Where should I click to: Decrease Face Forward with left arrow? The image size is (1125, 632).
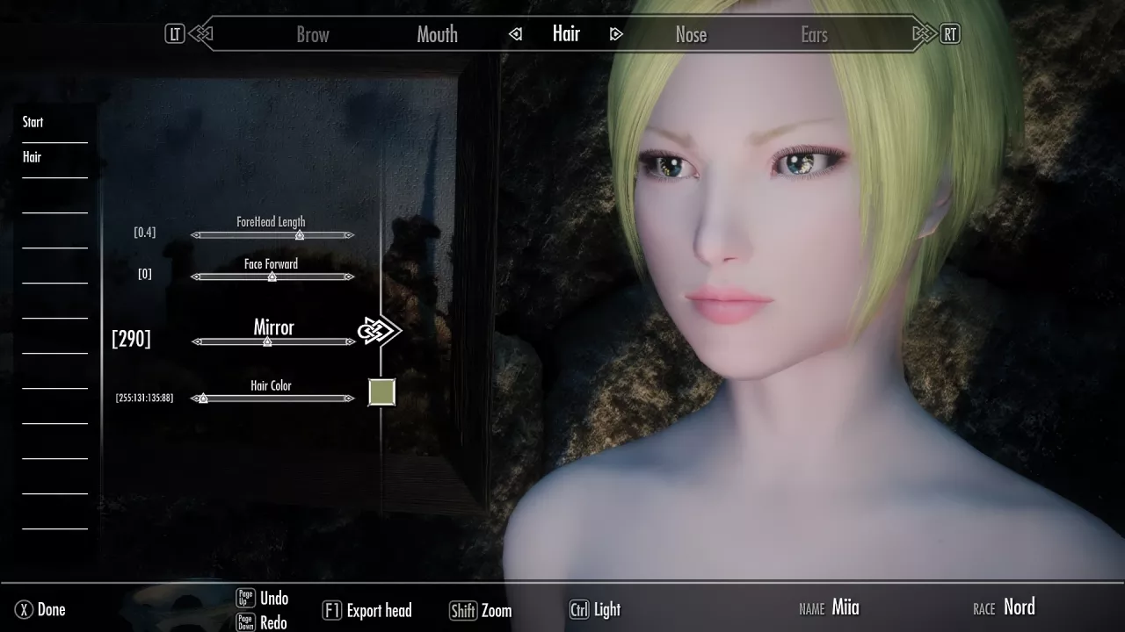point(196,276)
